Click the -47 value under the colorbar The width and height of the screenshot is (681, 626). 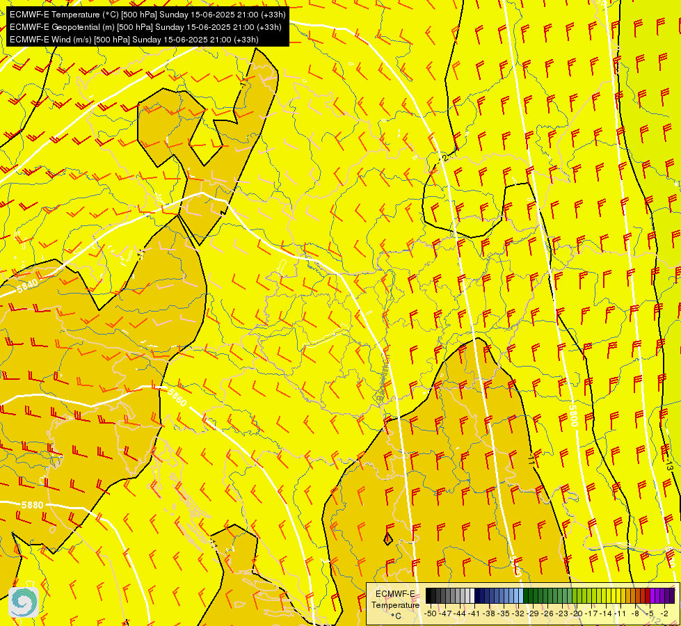(445, 613)
